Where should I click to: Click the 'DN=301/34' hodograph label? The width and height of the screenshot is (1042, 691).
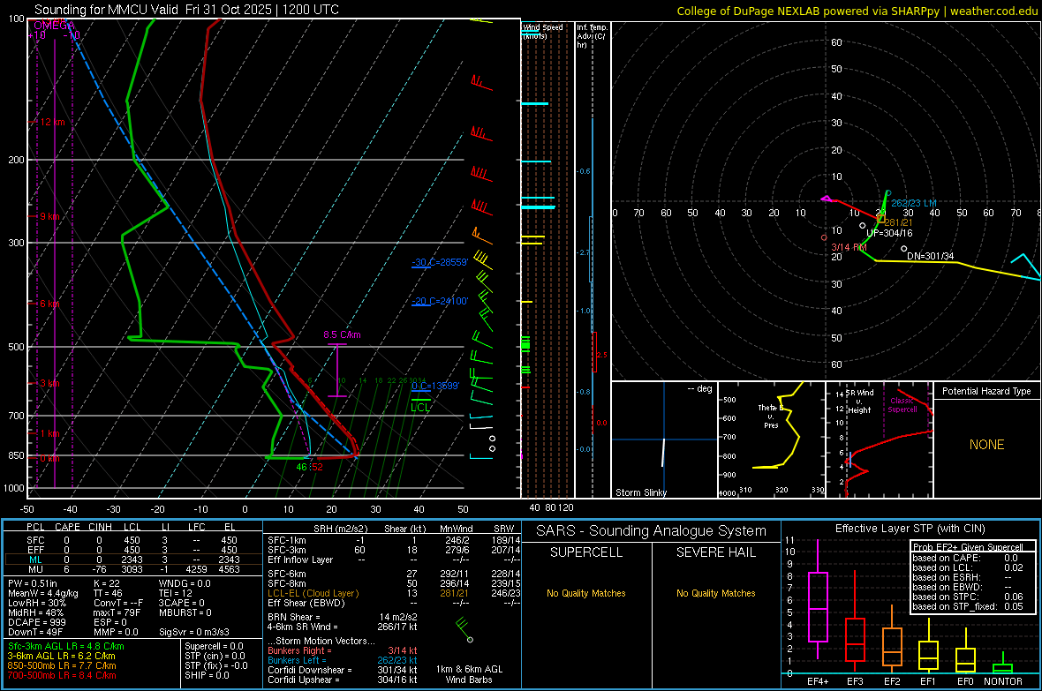pos(931,257)
